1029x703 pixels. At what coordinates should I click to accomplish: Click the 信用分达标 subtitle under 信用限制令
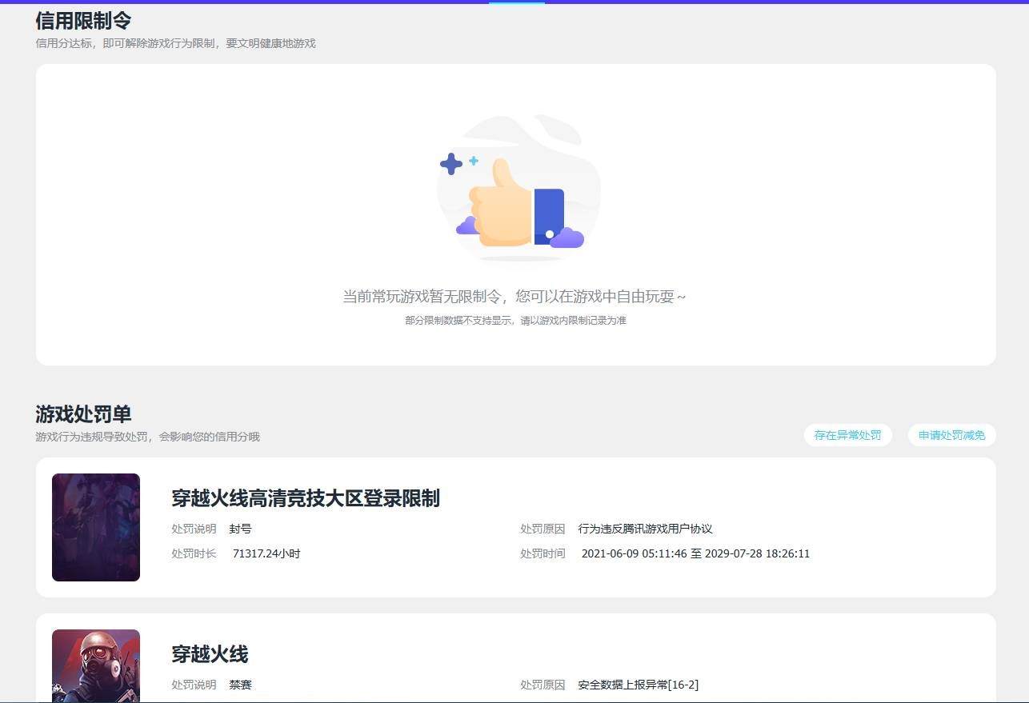click(x=175, y=43)
